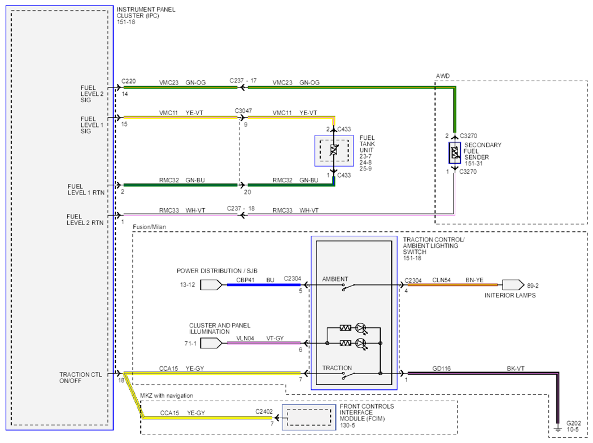Click the C2304 label at pin 4

point(413,280)
